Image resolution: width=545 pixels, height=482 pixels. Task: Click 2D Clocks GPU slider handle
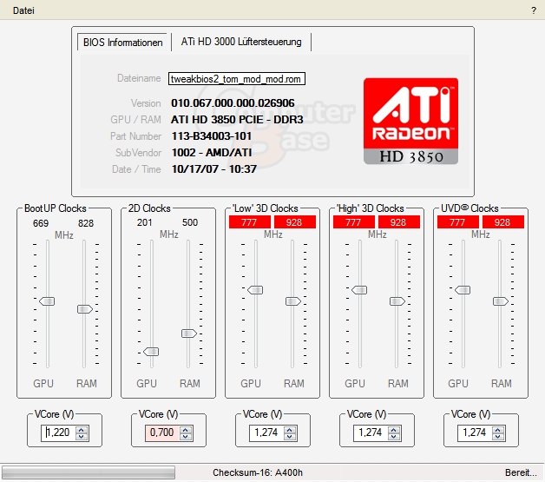tap(151, 352)
